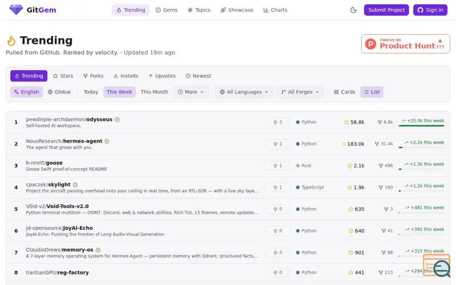Open the Showcase nav item
The image size is (456, 285).
(237, 10)
